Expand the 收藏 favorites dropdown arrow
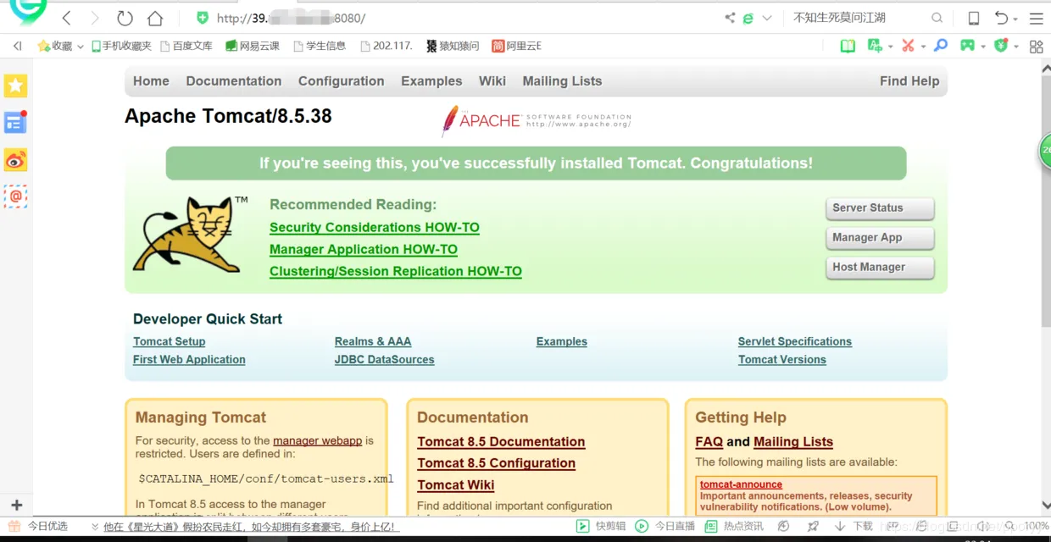The image size is (1051, 542). 81,47
